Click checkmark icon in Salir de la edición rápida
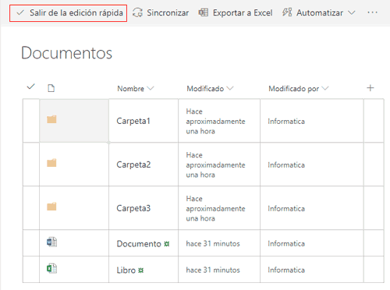Screen dimensions: 390x290 tap(20, 12)
